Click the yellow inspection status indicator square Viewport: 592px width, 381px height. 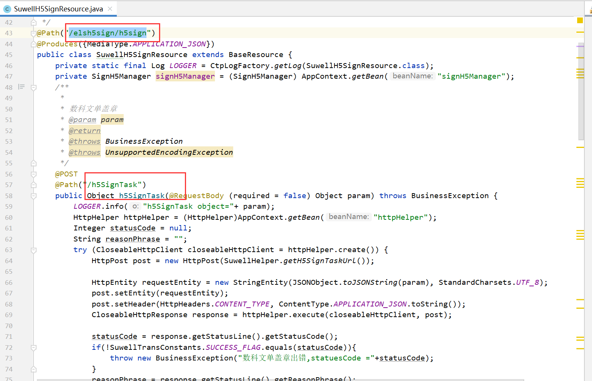[580, 21]
